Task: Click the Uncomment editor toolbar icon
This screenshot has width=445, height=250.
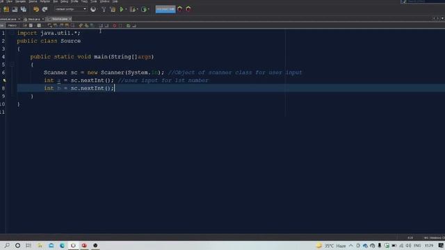Action: [134, 26]
